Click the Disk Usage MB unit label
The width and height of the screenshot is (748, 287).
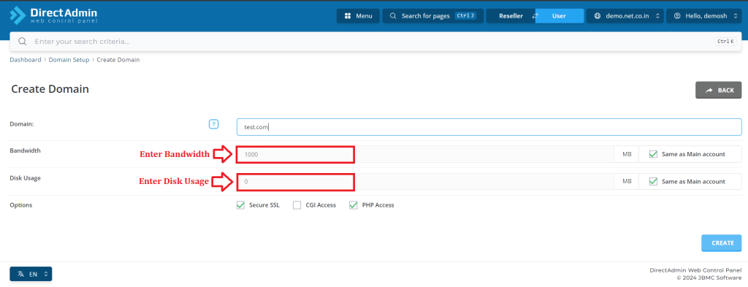[x=626, y=181]
